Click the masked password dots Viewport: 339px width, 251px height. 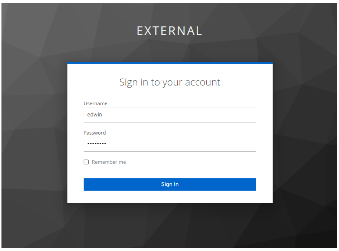(x=97, y=143)
